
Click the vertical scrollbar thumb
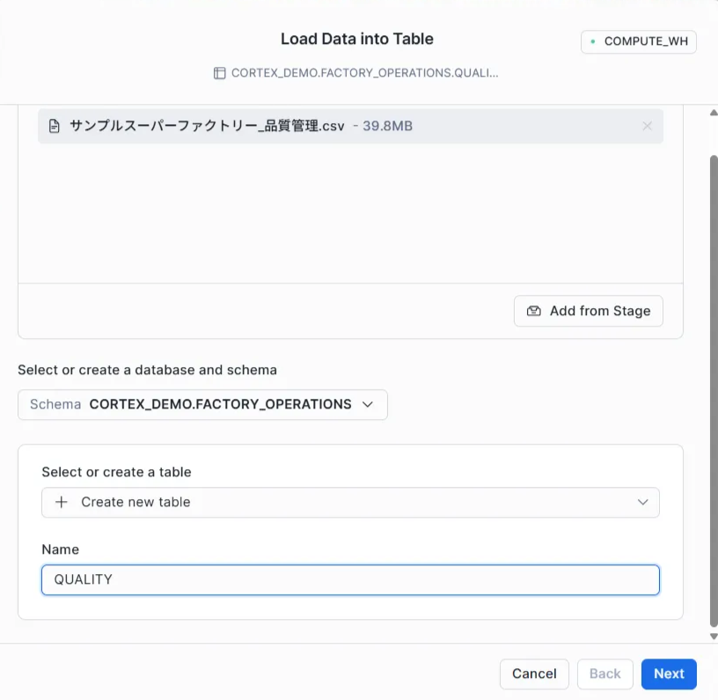click(x=713, y=387)
